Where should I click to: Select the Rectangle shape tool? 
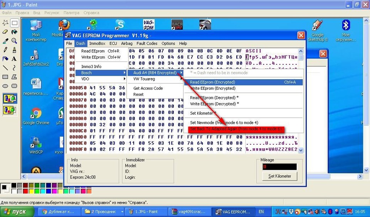[x=5, y=77]
